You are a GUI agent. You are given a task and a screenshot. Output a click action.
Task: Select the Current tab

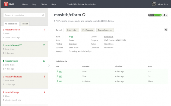pos(59,30)
